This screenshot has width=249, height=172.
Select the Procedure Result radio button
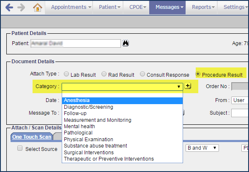(198, 74)
